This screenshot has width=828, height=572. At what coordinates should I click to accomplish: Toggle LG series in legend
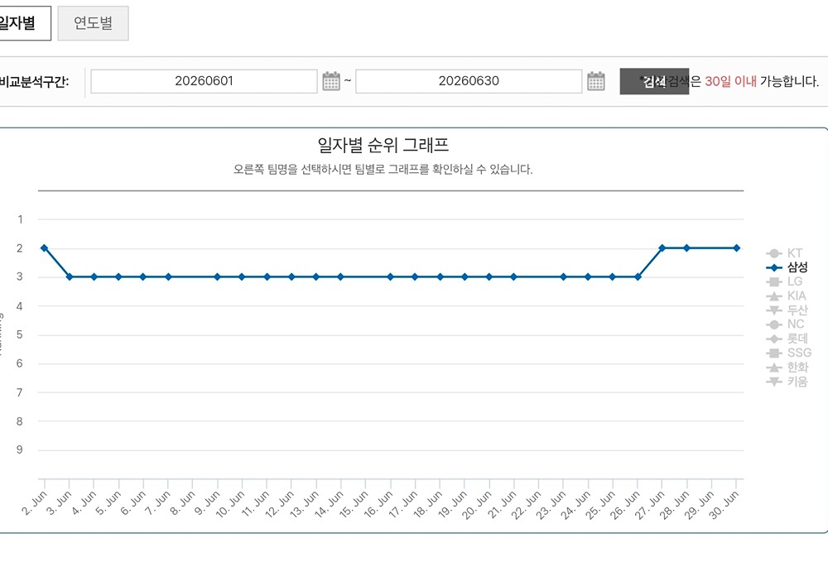click(x=784, y=282)
